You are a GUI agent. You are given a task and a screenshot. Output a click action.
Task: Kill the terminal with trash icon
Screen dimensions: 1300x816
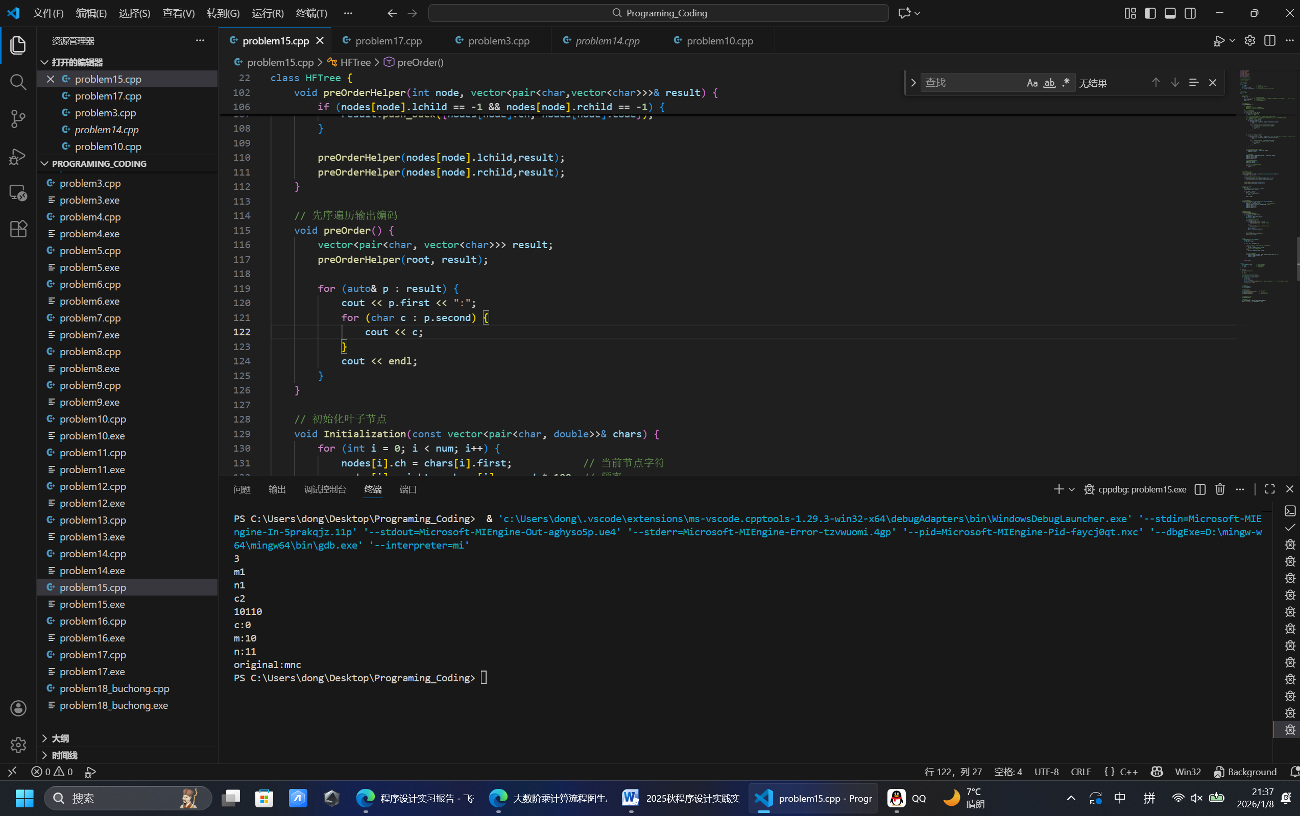coord(1219,489)
